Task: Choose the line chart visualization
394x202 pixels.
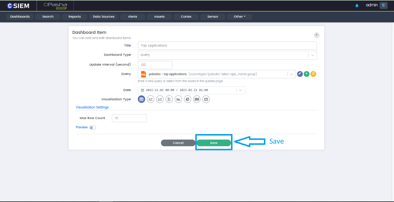Action: coord(151,99)
